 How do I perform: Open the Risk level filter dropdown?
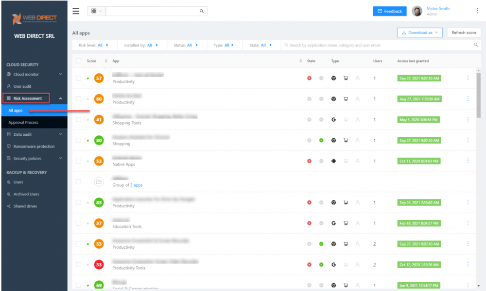pos(94,45)
